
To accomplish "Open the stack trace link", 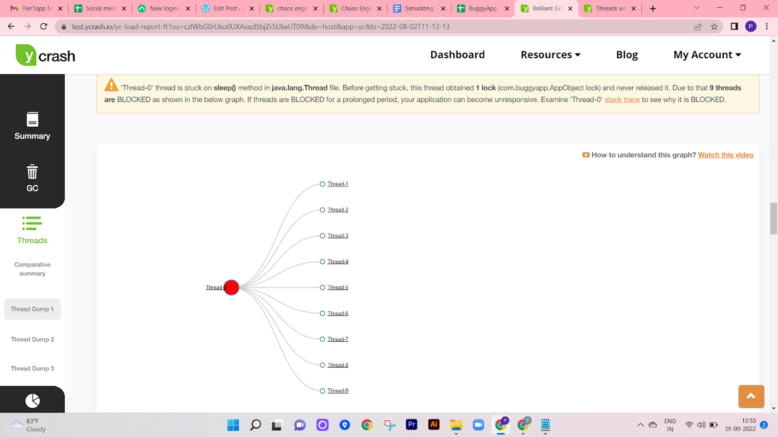I will (x=622, y=100).
